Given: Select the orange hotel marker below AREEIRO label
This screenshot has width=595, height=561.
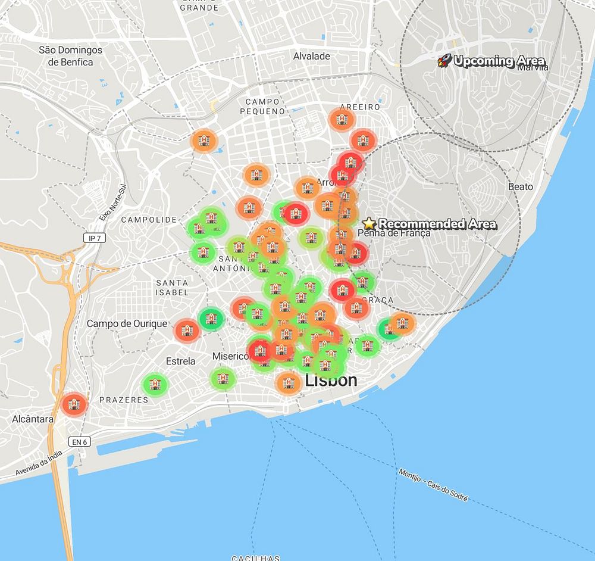Looking at the screenshot, I should pos(342,120).
